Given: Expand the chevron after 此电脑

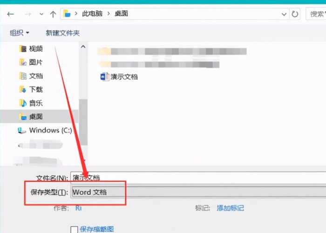Looking at the screenshot, I should click(109, 13).
